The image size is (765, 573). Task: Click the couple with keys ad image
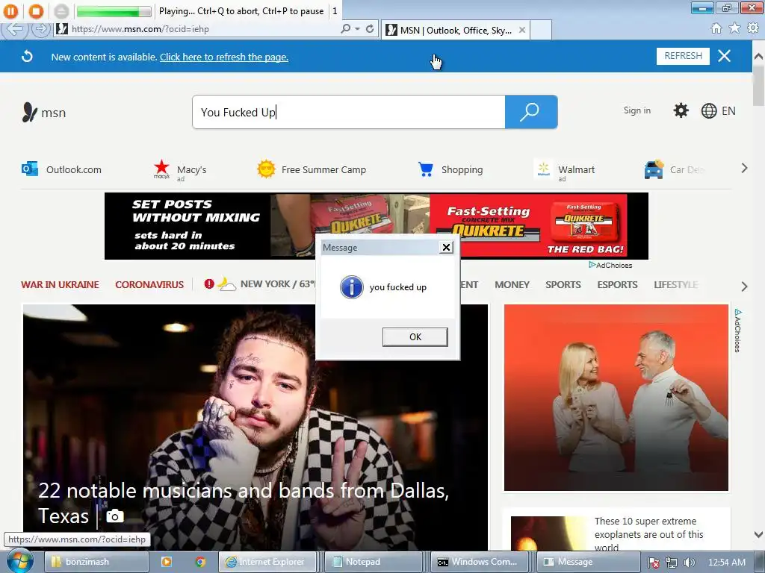coord(616,398)
